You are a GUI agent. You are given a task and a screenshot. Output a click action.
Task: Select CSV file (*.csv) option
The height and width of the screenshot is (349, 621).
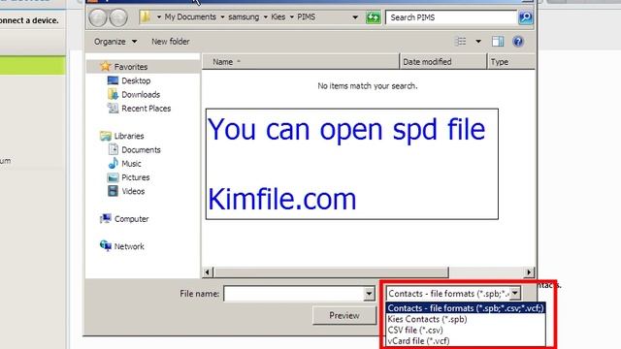(466, 330)
